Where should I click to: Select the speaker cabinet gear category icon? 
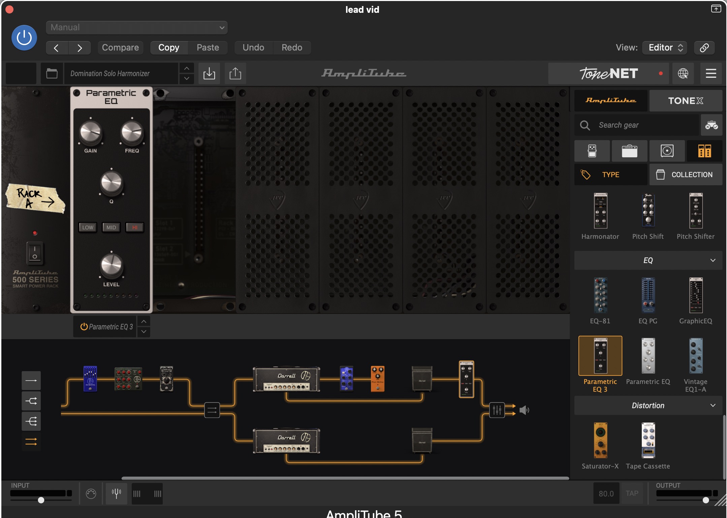point(667,151)
